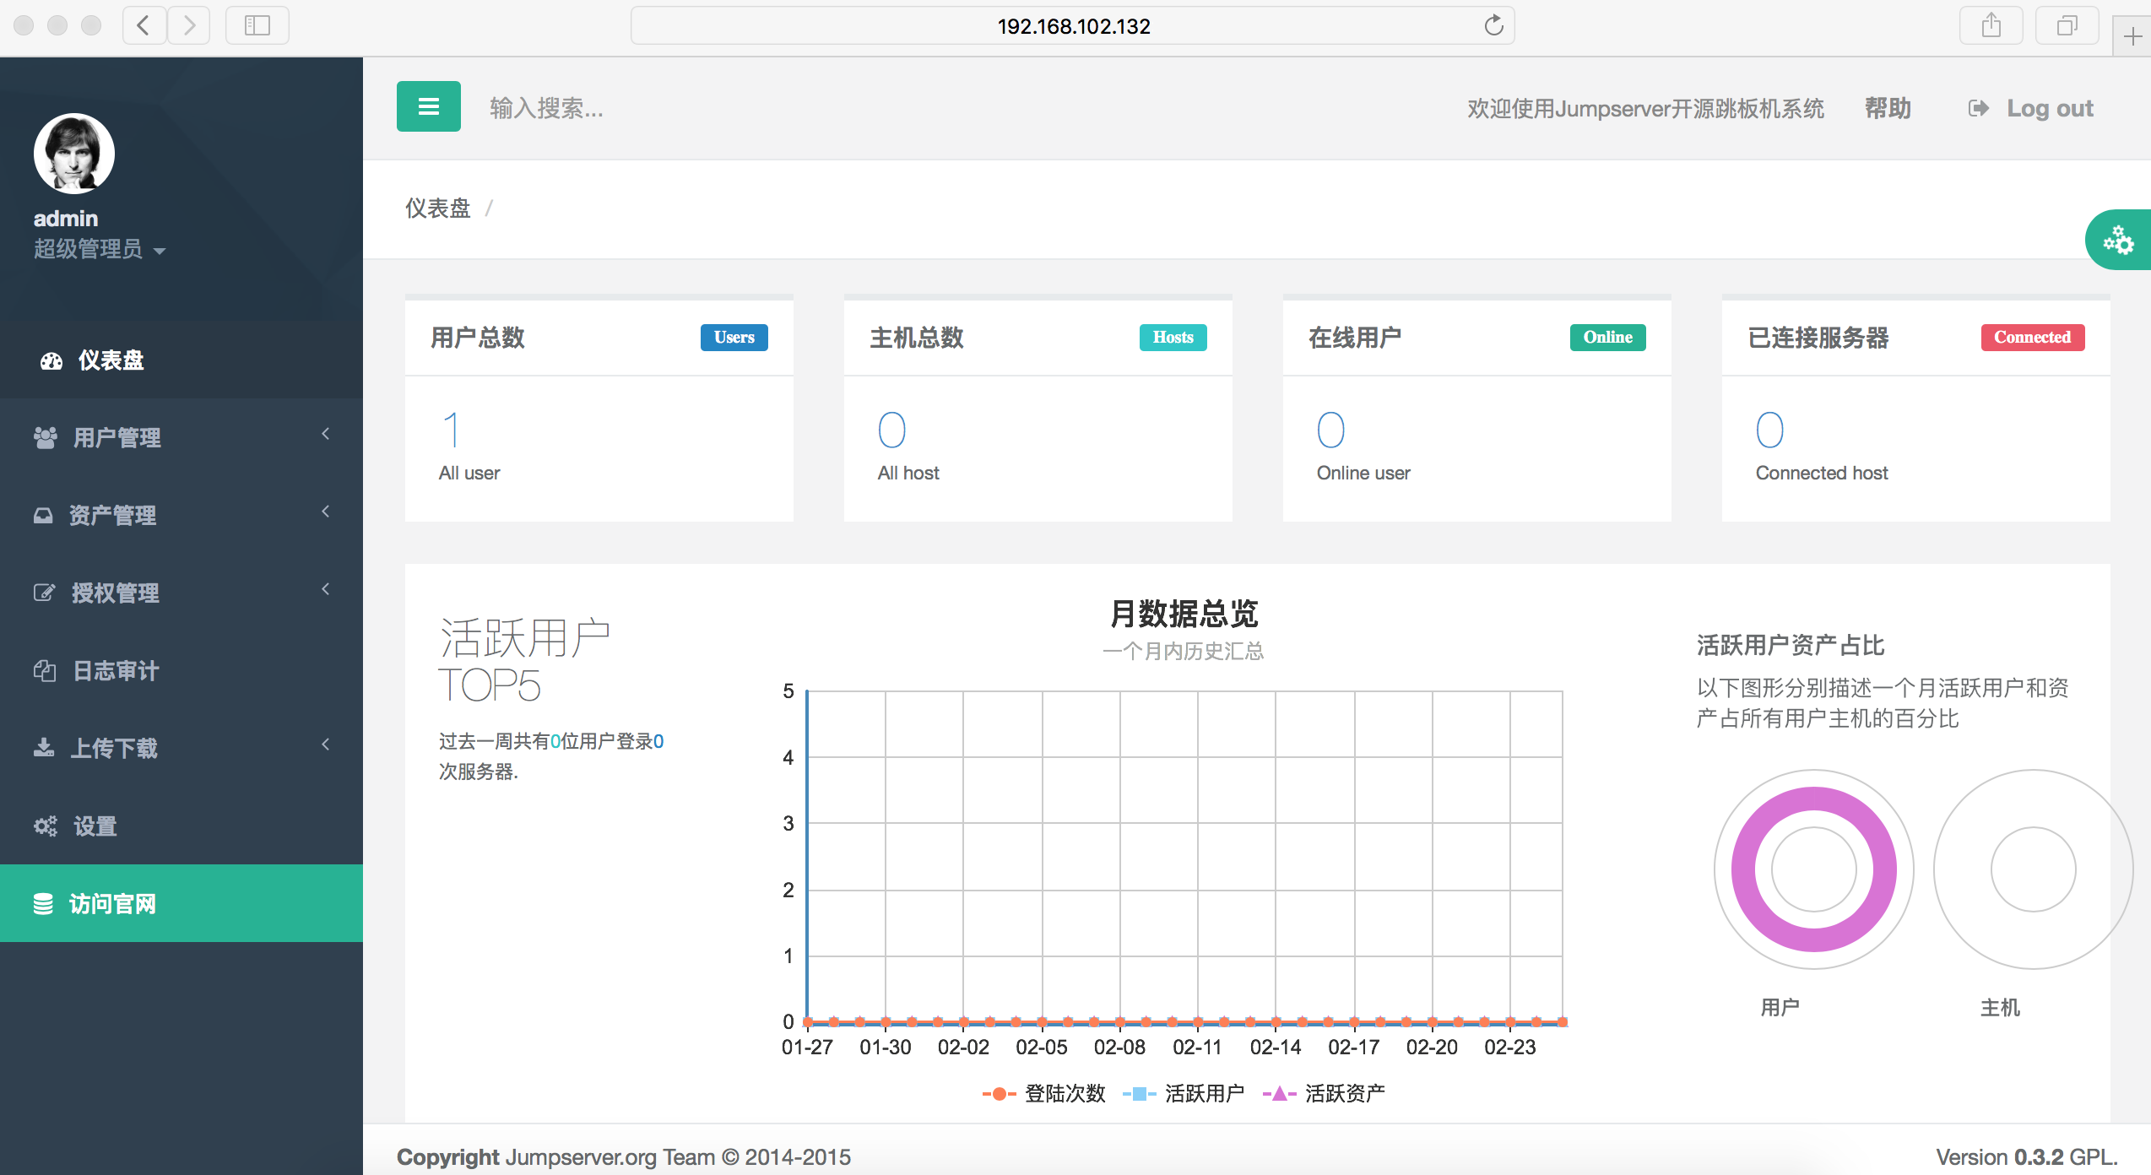Click the admin profile avatar
The image size is (2151, 1175).
coord(74,154)
